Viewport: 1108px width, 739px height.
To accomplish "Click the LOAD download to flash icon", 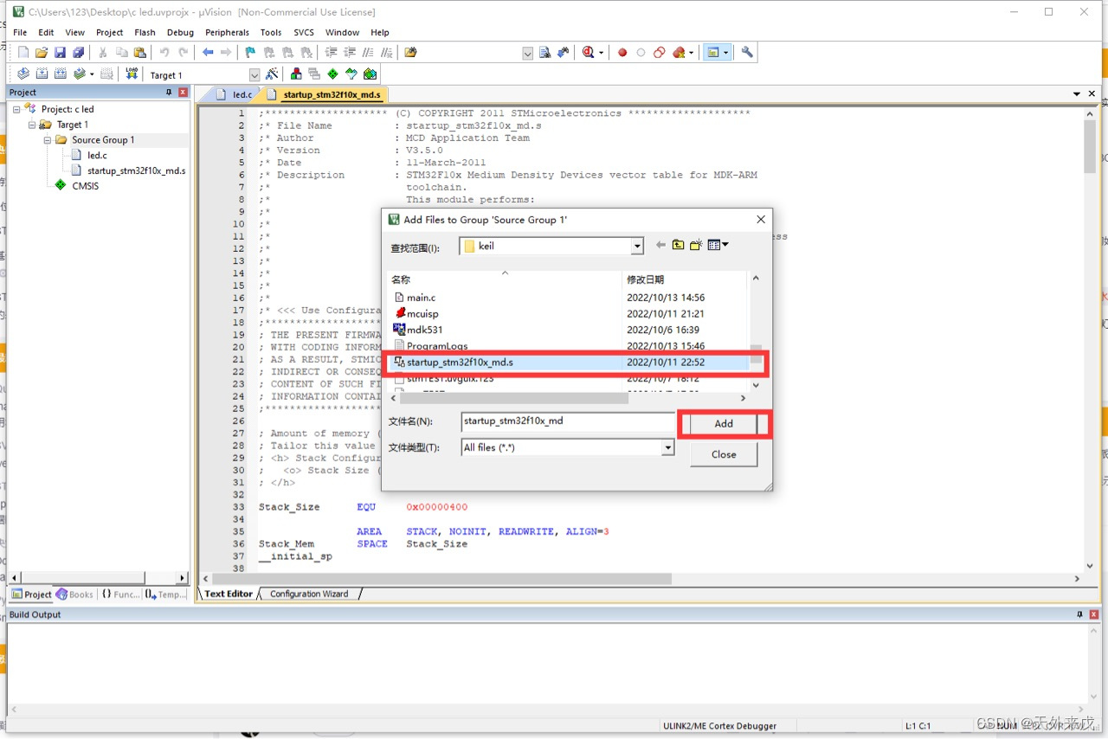I will click(x=132, y=74).
